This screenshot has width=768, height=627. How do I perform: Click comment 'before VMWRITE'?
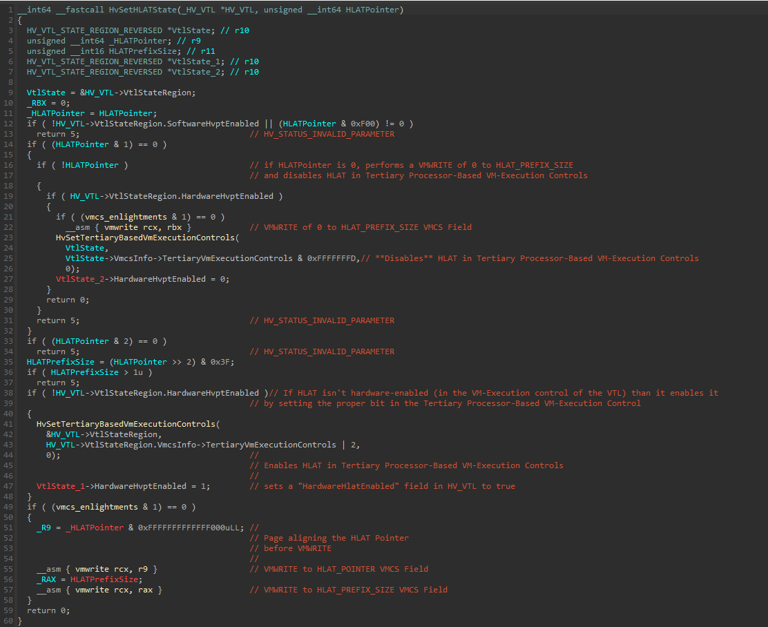[x=291, y=548]
